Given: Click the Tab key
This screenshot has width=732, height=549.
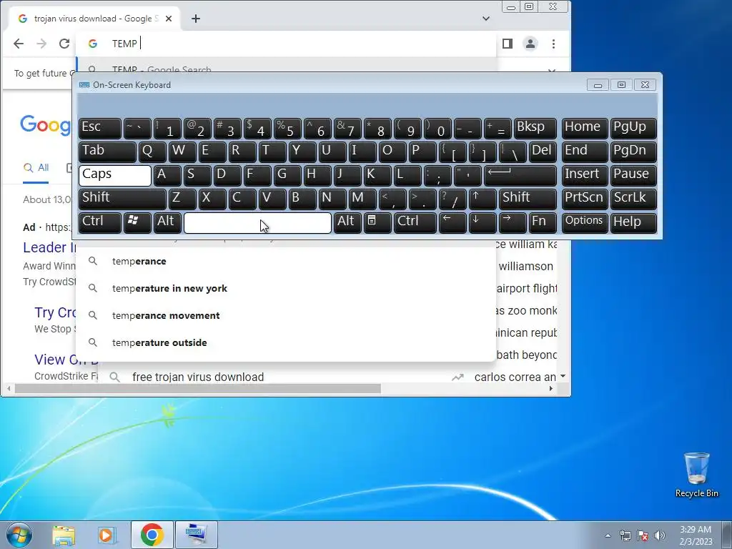Looking at the screenshot, I should pos(107,152).
